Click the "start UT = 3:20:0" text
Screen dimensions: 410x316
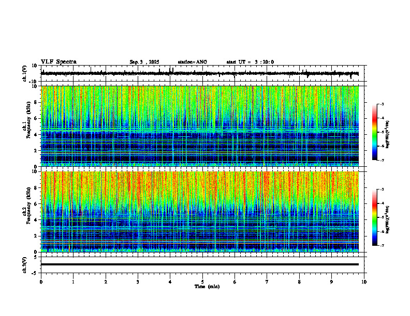tap(250, 62)
